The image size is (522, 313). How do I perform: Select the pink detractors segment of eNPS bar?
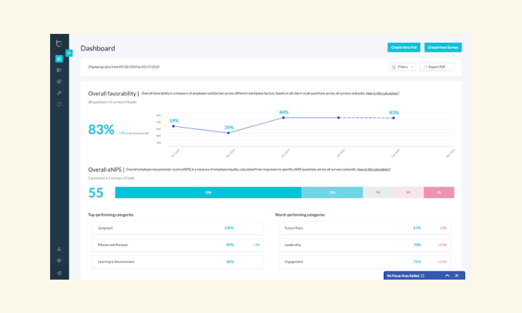click(439, 192)
